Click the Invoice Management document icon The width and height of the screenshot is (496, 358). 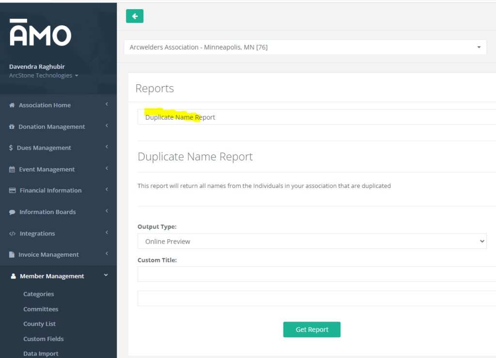pyautogui.click(x=12, y=255)
